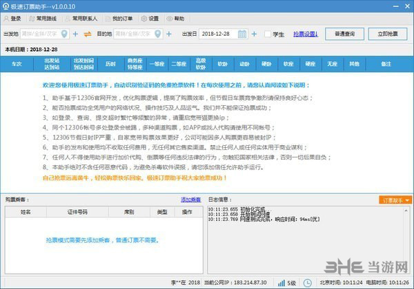The height and width of the screenshot is (289, 414).
Task: Open 设置 settings menu
Action: pyautogui.click(x=150, y=19)
